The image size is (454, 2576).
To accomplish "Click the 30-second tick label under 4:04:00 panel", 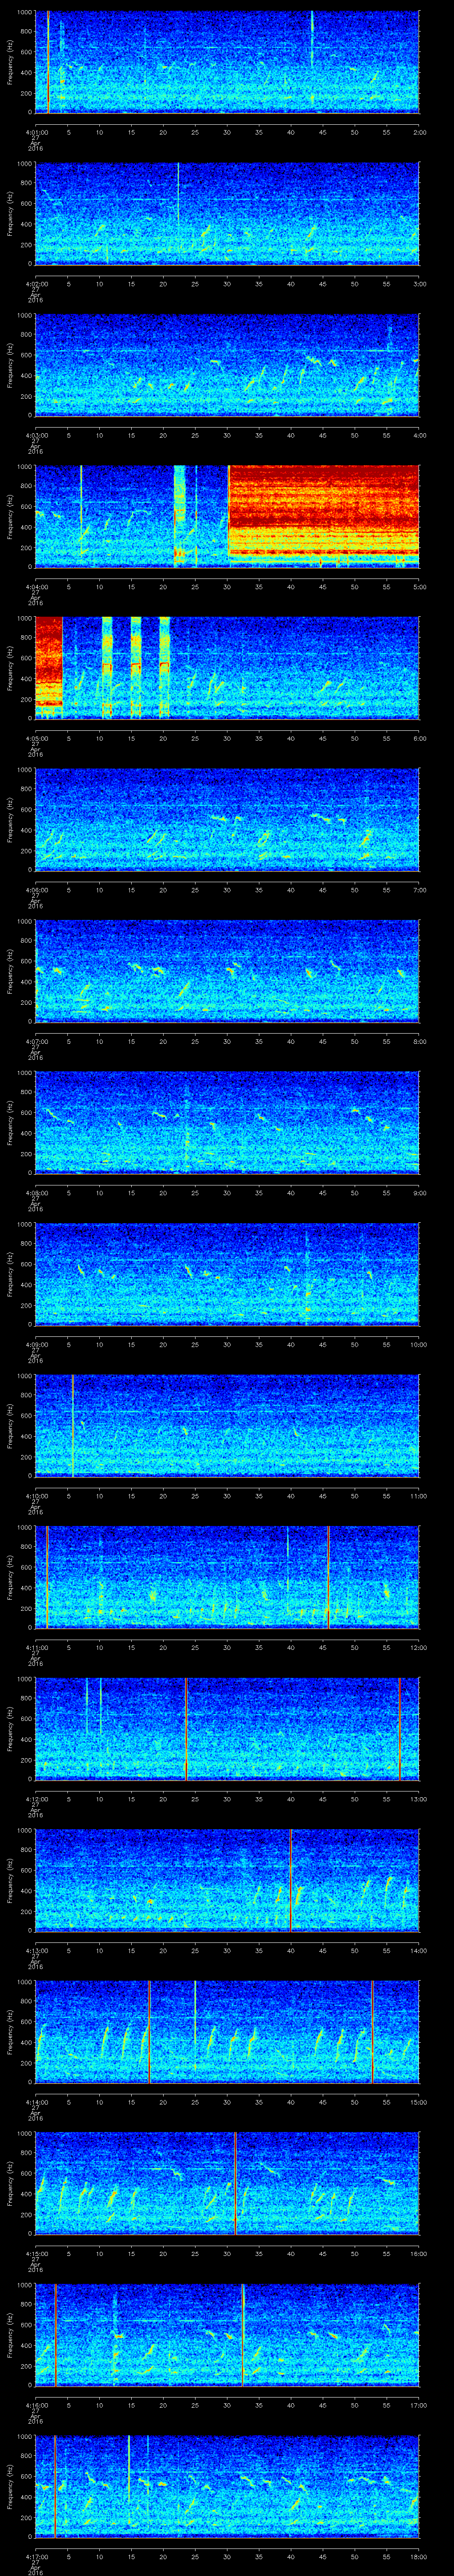I will click(x=227, y=586).
